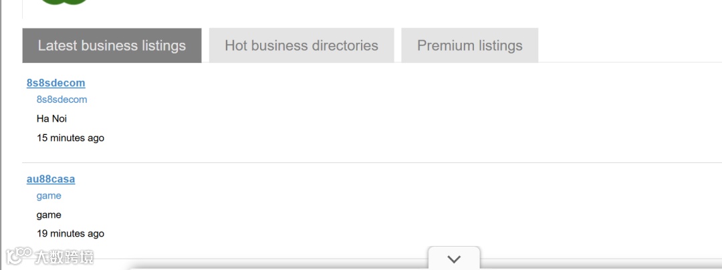The width and height of the screenshot is (722, 270).
Task: Click the green site logo at top
Action: pos(64,2)
